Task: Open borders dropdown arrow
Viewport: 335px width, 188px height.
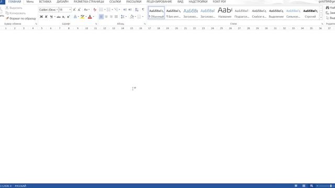Action: pos(143,17)
